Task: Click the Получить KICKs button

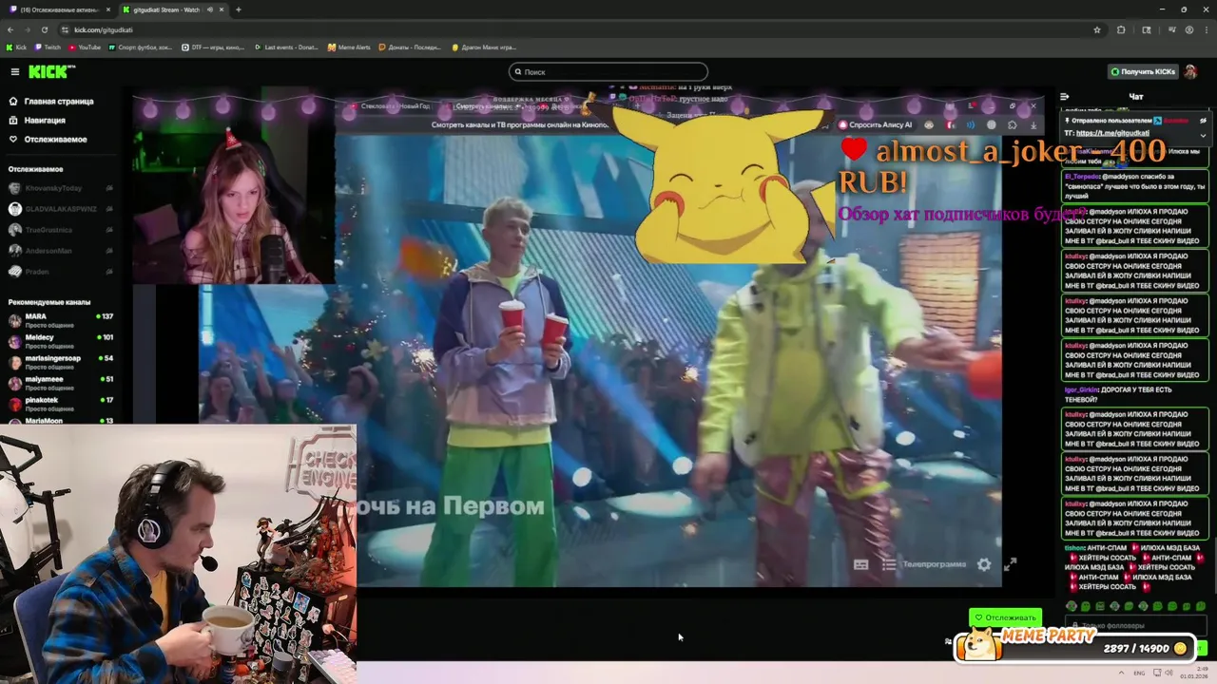Action: (1144, 71)
